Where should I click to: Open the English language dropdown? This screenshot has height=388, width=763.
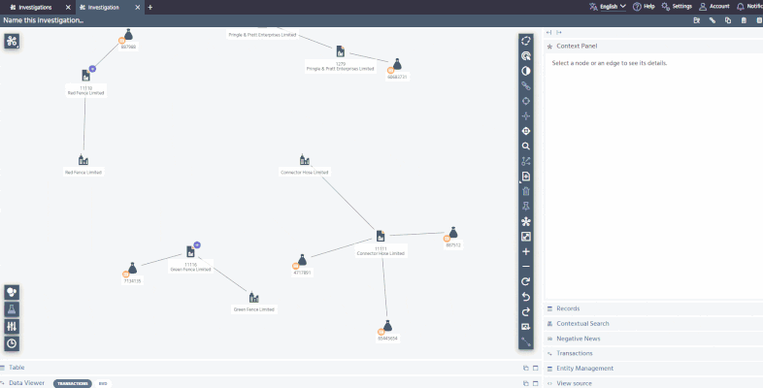coord(608,7)
